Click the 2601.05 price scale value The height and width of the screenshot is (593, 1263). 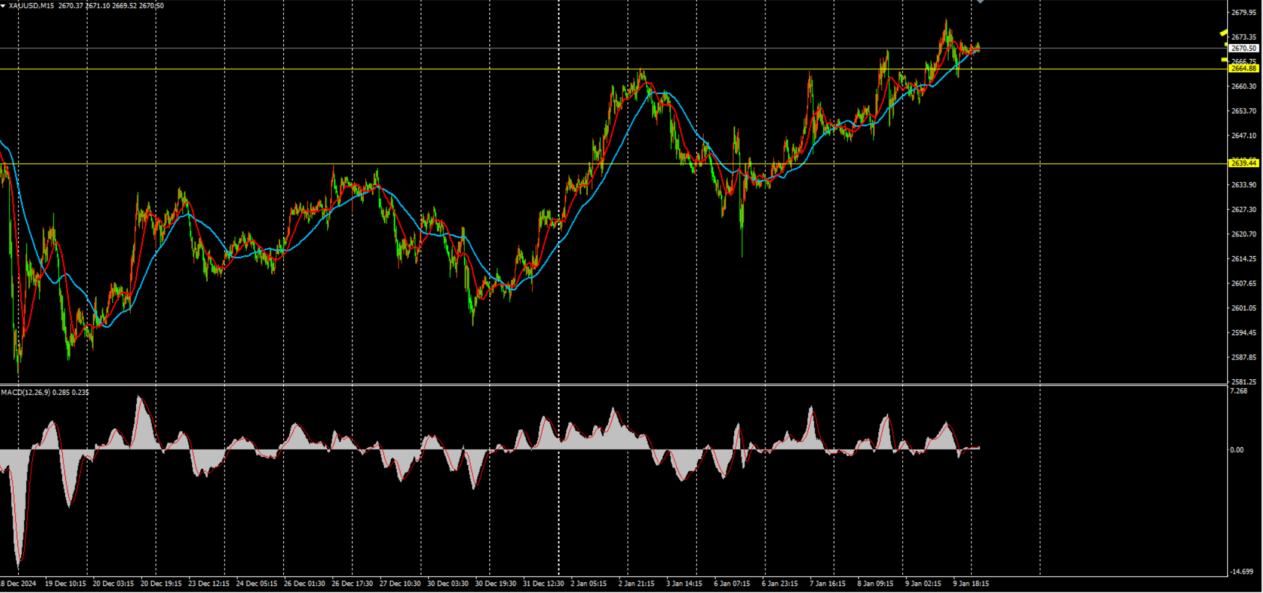pyautogui.click(x=1244, y=308)
